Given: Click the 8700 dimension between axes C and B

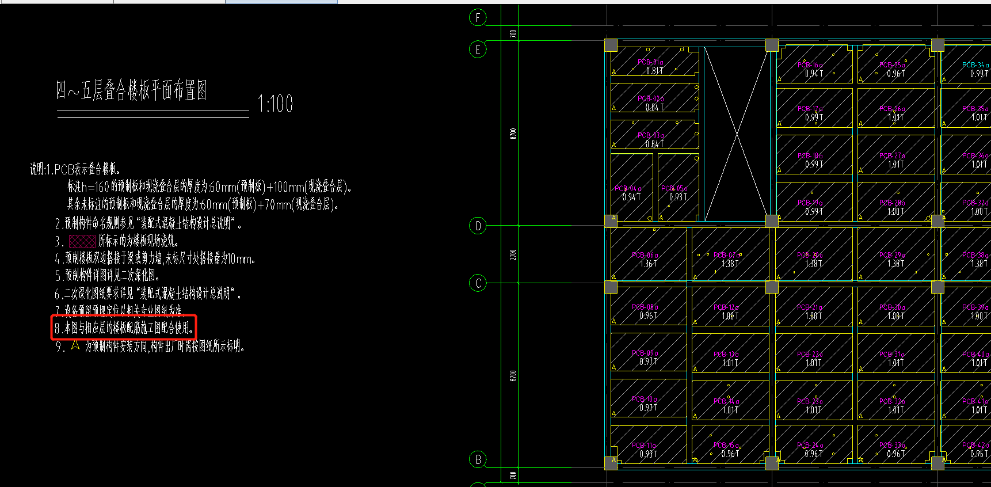Looking at the screenshot, I should click(x=513, y=376).
